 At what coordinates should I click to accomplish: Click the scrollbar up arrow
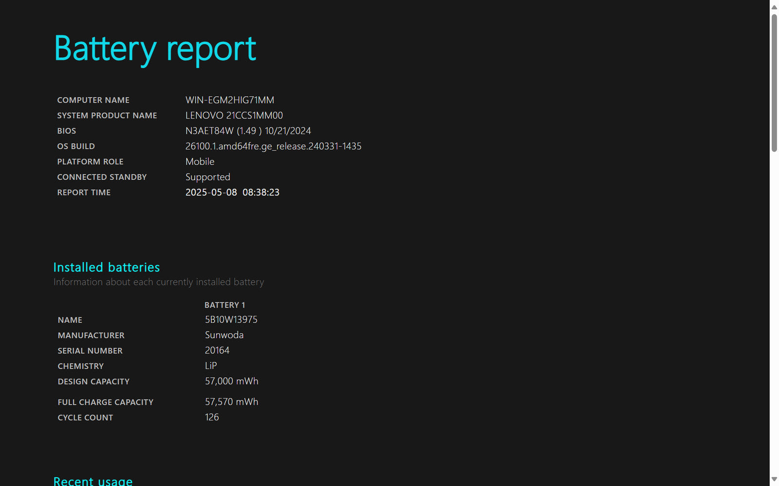pos(774,7)
